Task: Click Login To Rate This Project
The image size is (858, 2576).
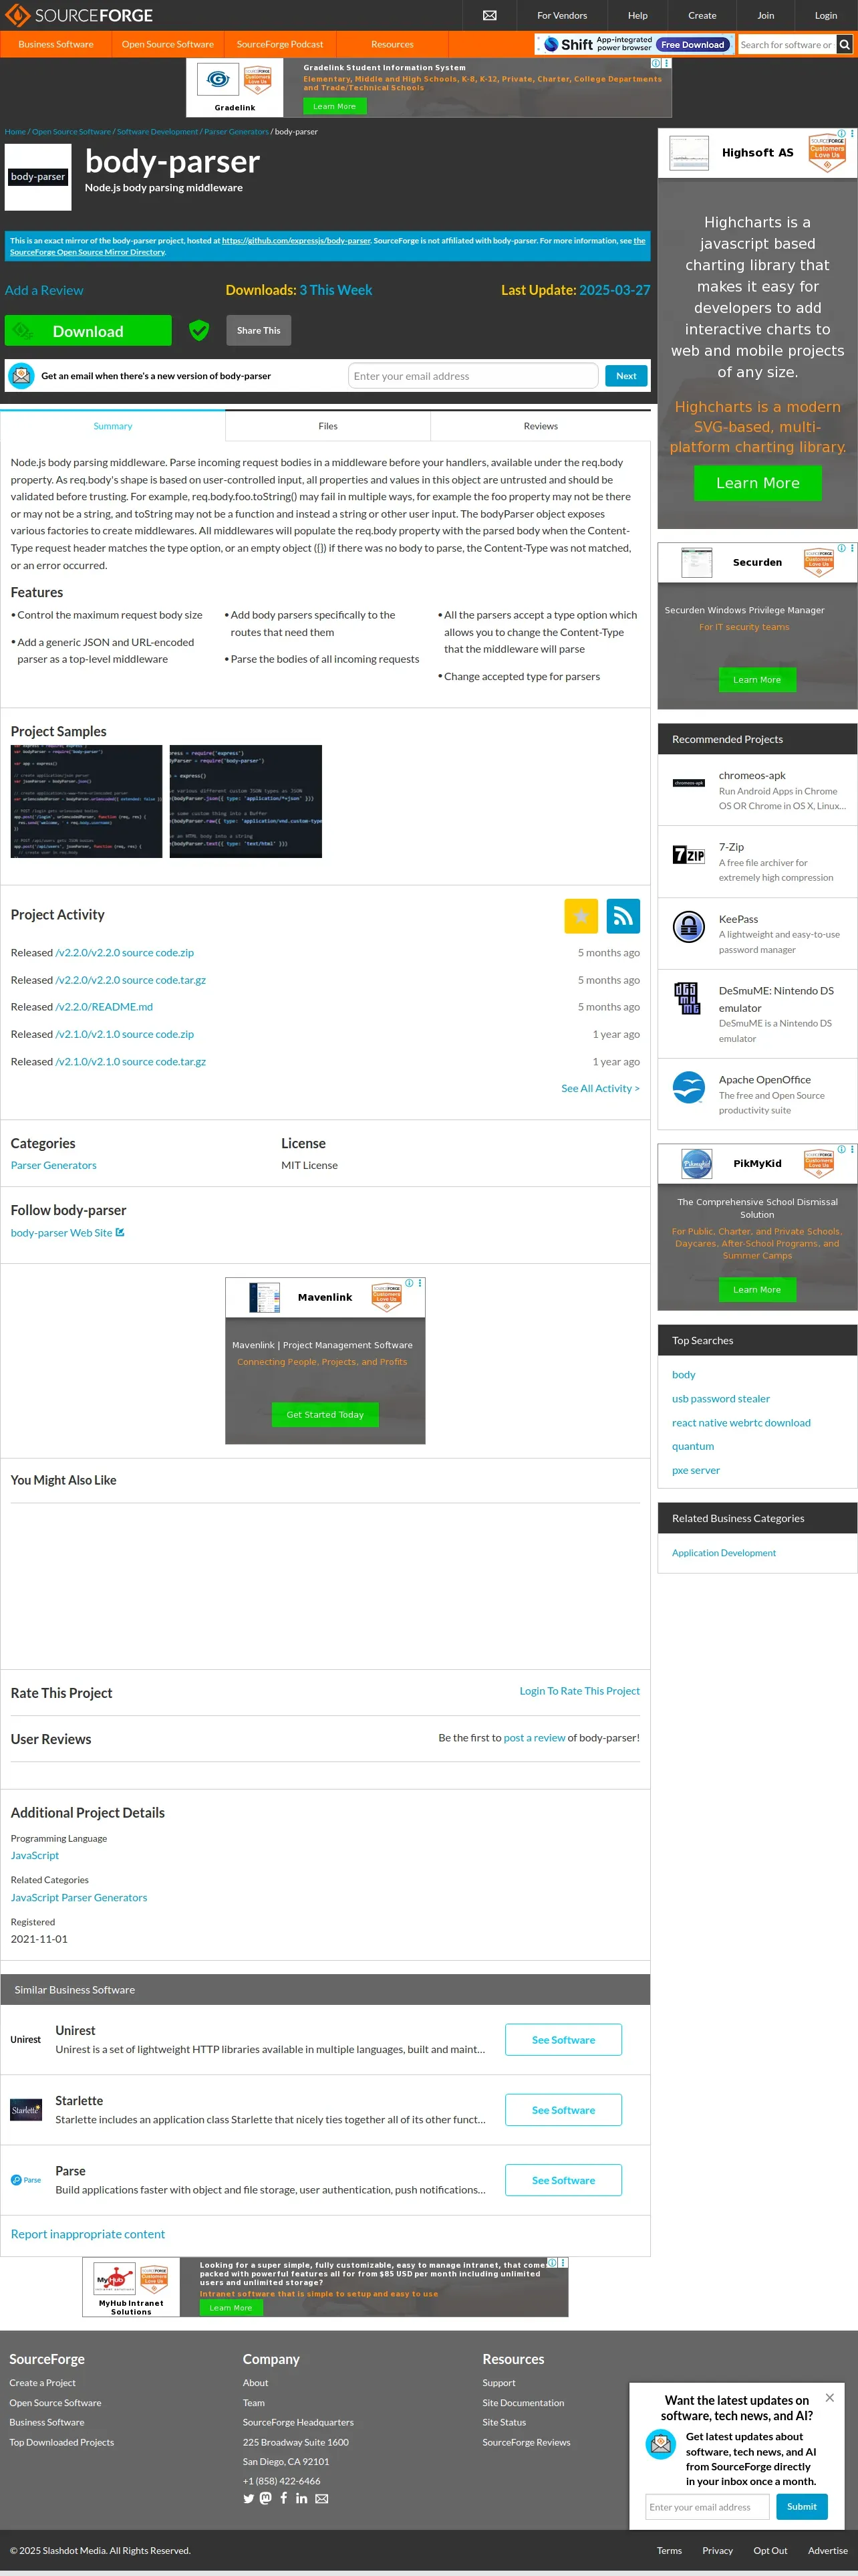Action: 579,1691
